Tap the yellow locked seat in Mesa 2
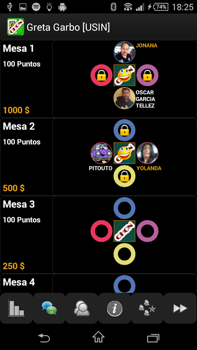 tap(124, 176)
